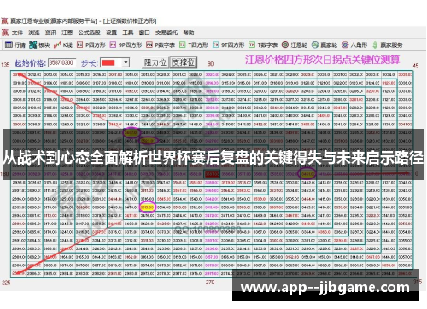Open the 公式选股 menu
427x309 pixels.
pos(89,32)
